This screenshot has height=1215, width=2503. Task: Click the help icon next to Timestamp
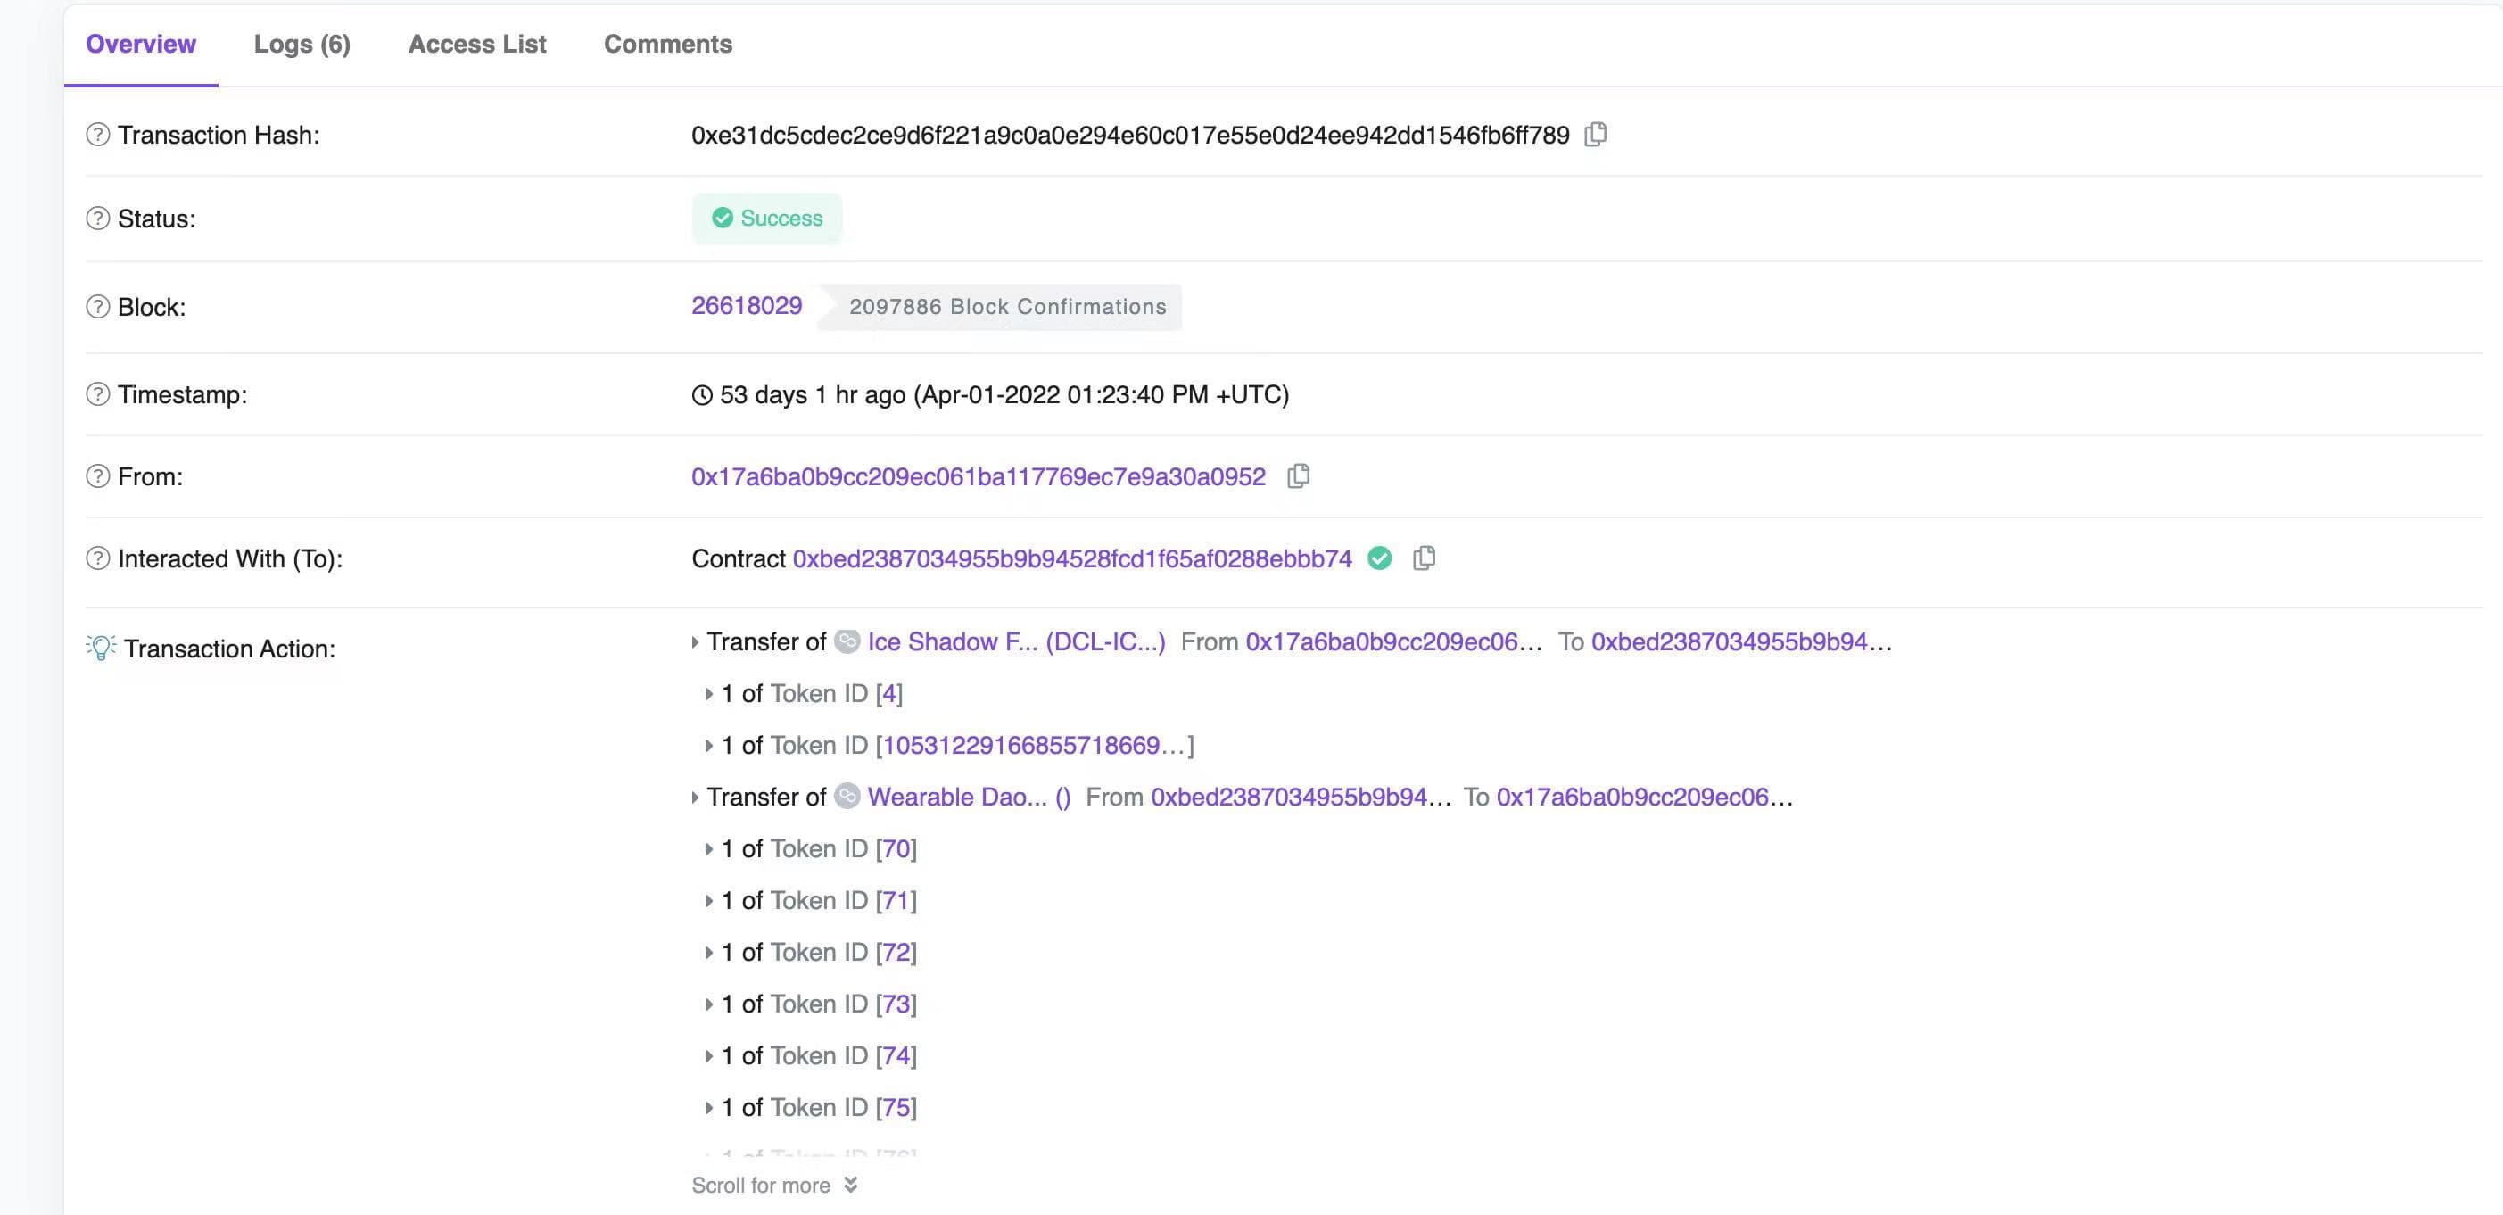pyautogui.click(x=99, y=394)
